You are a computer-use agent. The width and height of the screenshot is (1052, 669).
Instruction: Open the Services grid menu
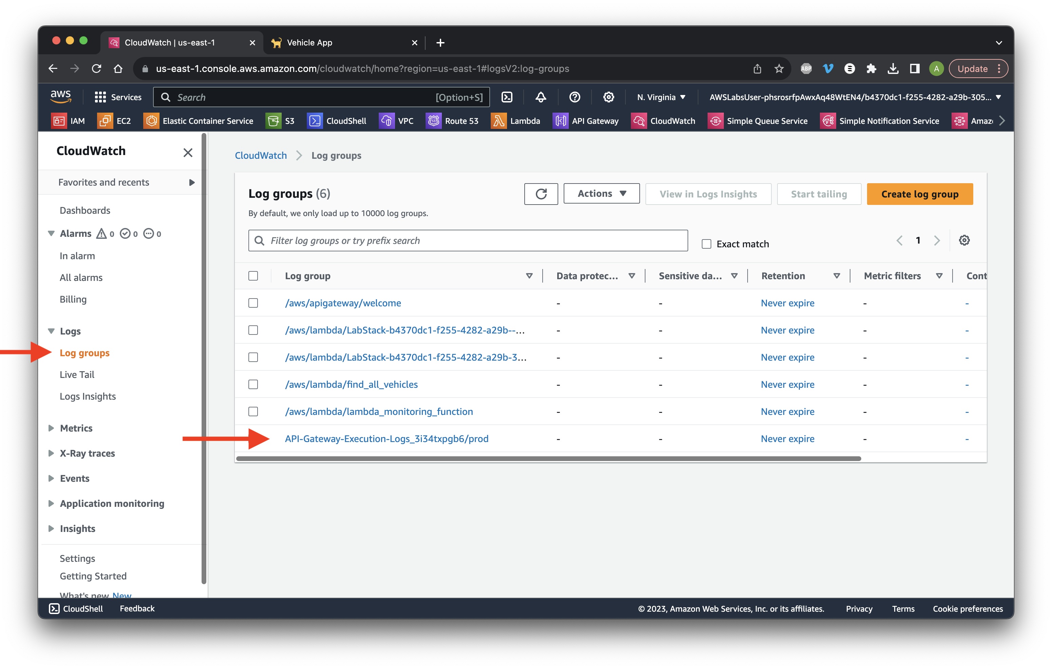(118, 97)
